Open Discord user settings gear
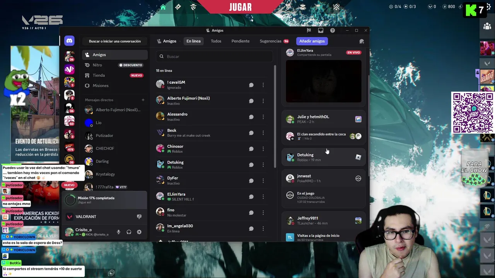The image size is (495, 278). click(139, 232)
